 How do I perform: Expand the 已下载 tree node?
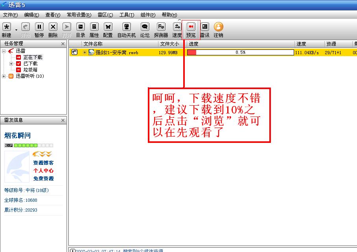tap(11, 64)
